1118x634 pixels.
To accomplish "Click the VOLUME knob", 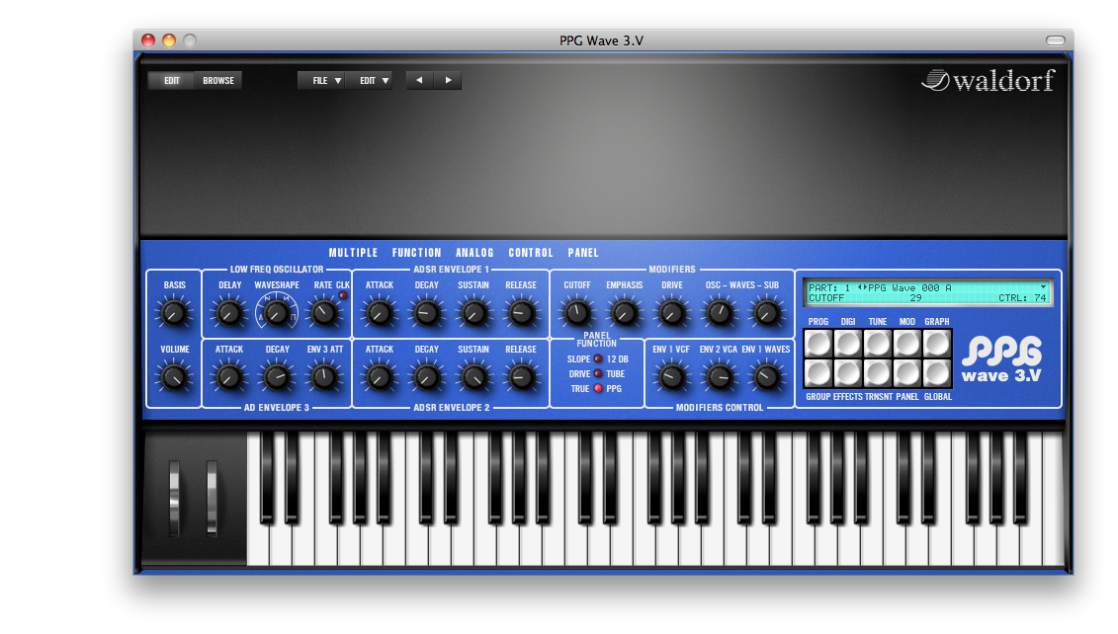I will pos(174,377).
